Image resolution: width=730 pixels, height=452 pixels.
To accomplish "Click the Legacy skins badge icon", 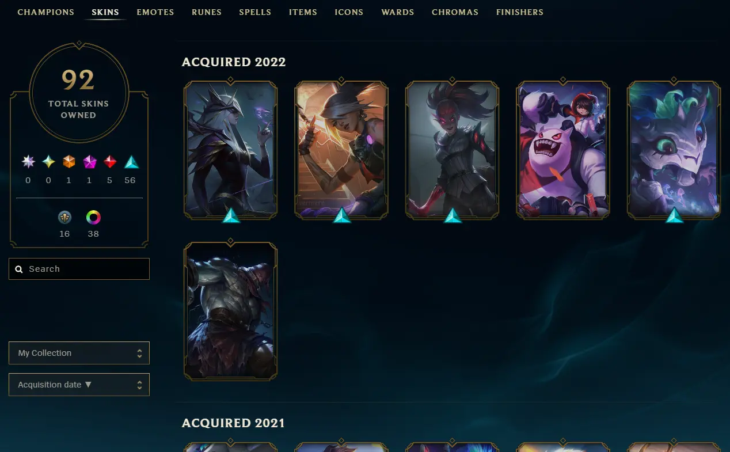I will pyautogui.click(x=64, y=218).
